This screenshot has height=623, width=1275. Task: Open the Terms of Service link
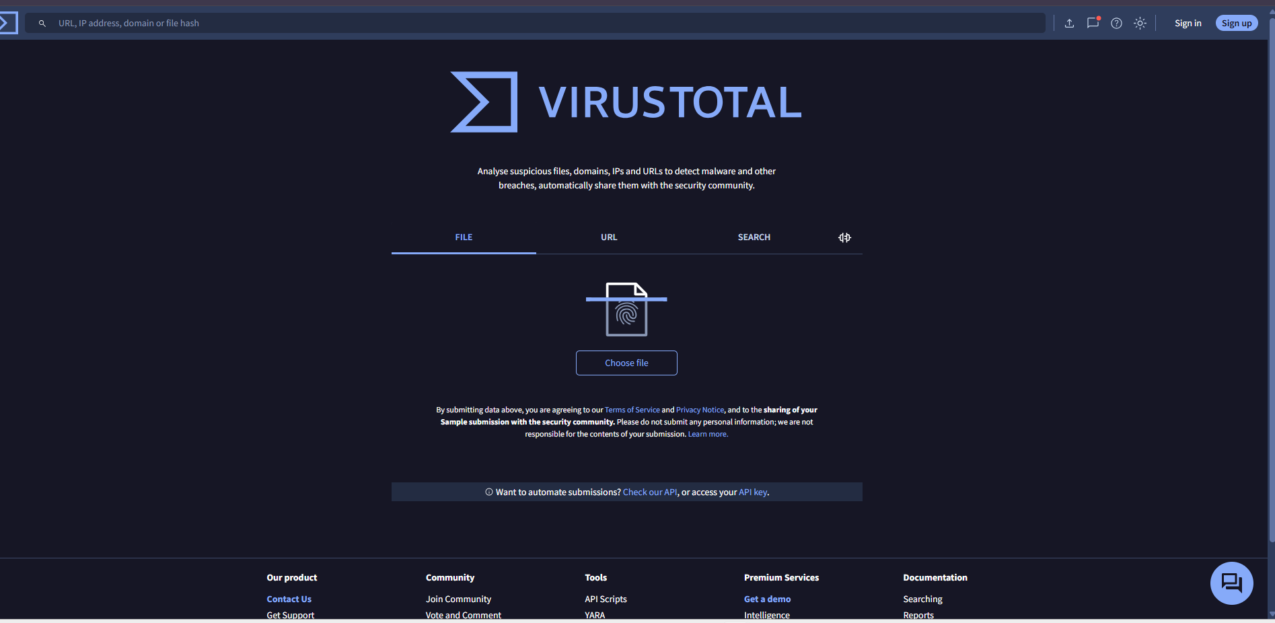click(x=632, y=410)
